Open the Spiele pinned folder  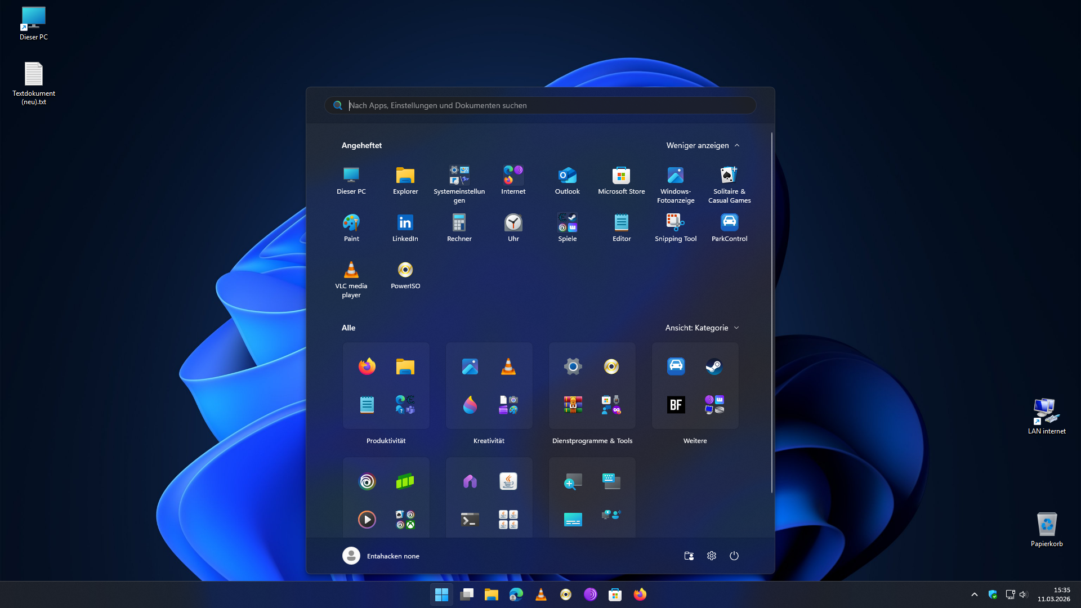[568, 228]
